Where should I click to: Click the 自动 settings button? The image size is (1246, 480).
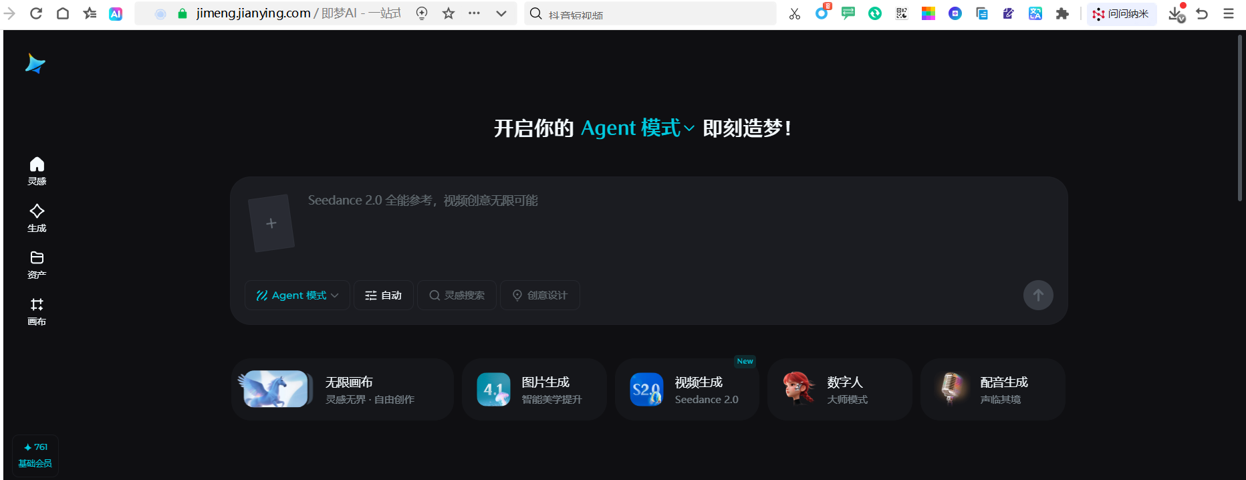click(x=384, y=295)
